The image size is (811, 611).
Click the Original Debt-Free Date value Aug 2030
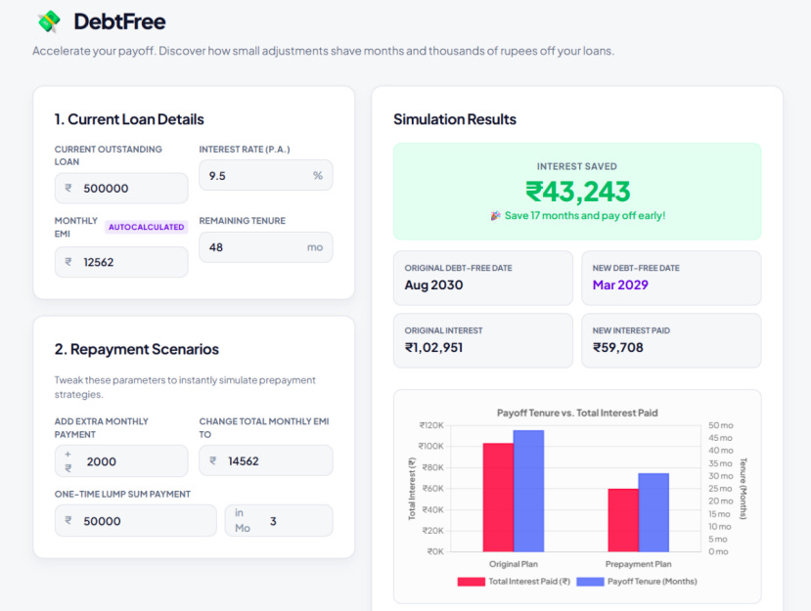433,284
